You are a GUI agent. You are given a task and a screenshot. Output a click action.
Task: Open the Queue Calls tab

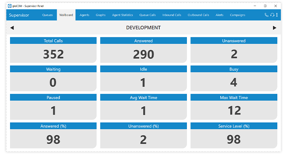[x=147, y=15]
